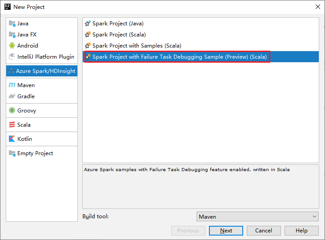
Task: Click the Failure Task Debugging Sample icon
Action: pos(88,56)
